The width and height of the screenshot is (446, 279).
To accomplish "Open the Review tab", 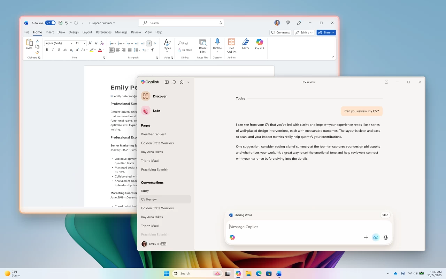I will [136, 32].
